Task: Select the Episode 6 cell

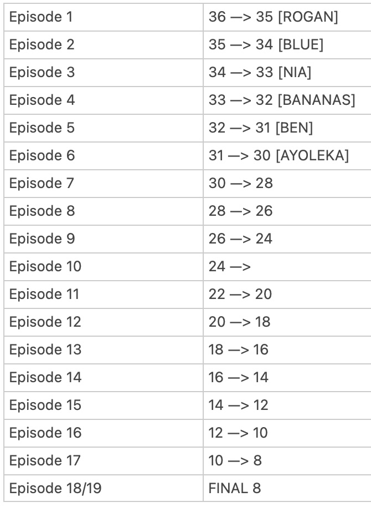Action: pos(104,156)
